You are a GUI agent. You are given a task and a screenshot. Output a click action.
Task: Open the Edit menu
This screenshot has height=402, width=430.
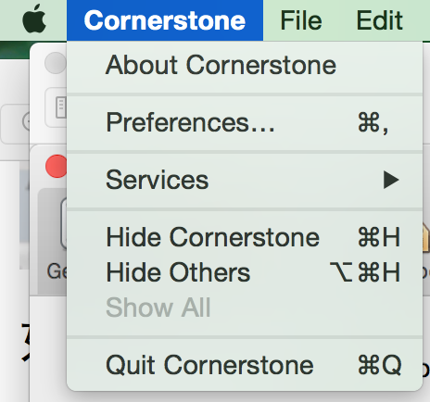pyautogui.click(x=379, y=20)
